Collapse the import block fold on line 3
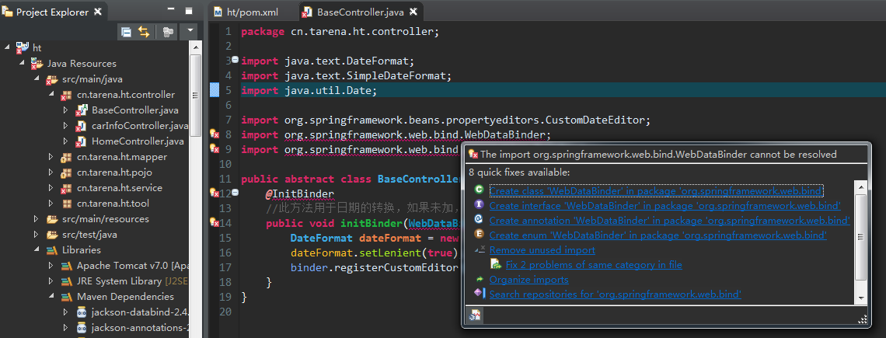This screenshot has height=338, width=886. point(235,60)
